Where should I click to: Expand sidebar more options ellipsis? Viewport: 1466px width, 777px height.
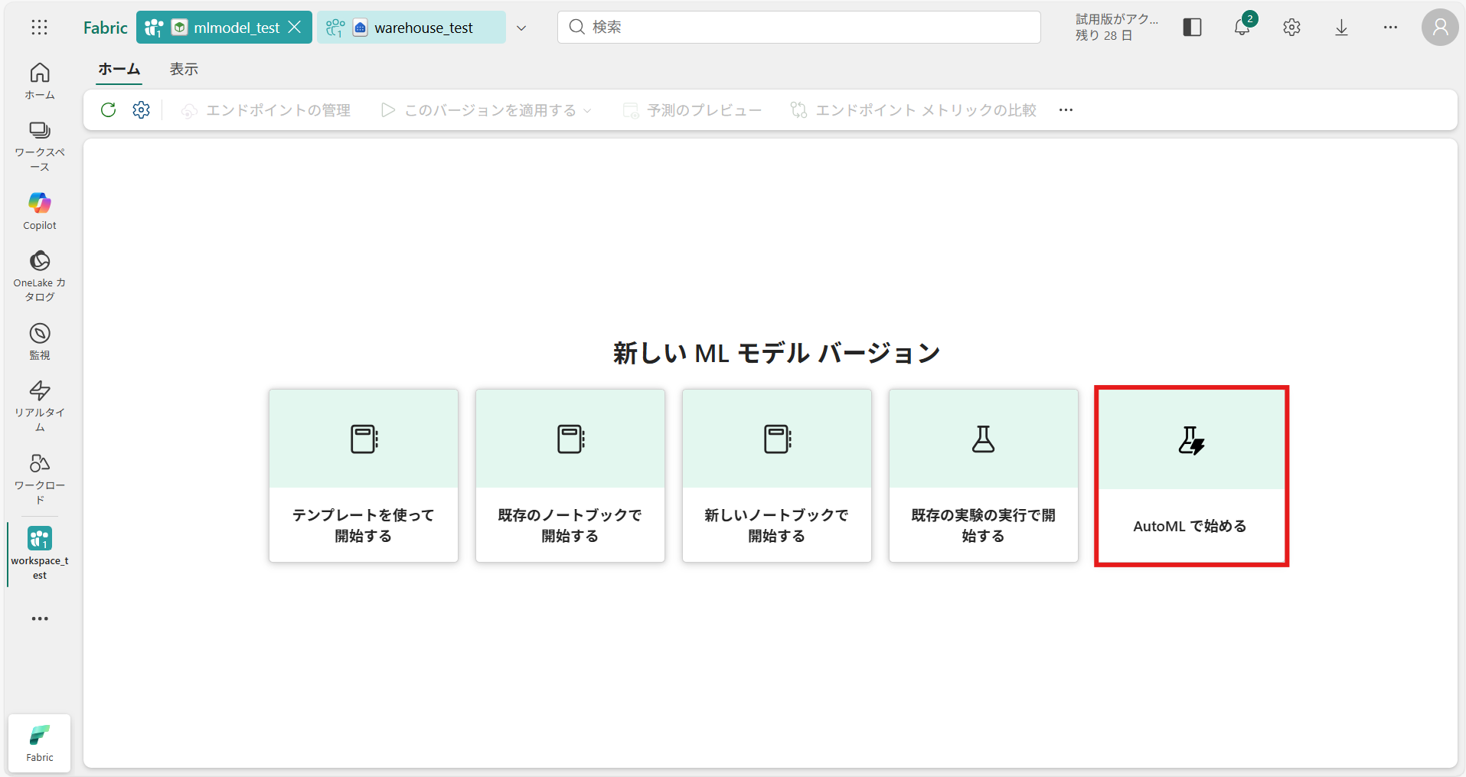[x=40, y=619]
